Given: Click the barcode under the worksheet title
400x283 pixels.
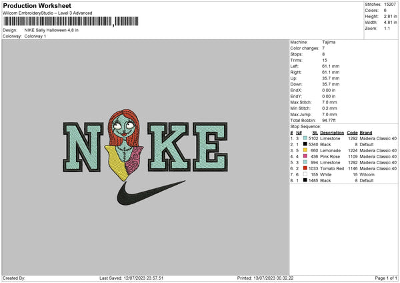Looking at the screenshot, I should click(71, 21).
